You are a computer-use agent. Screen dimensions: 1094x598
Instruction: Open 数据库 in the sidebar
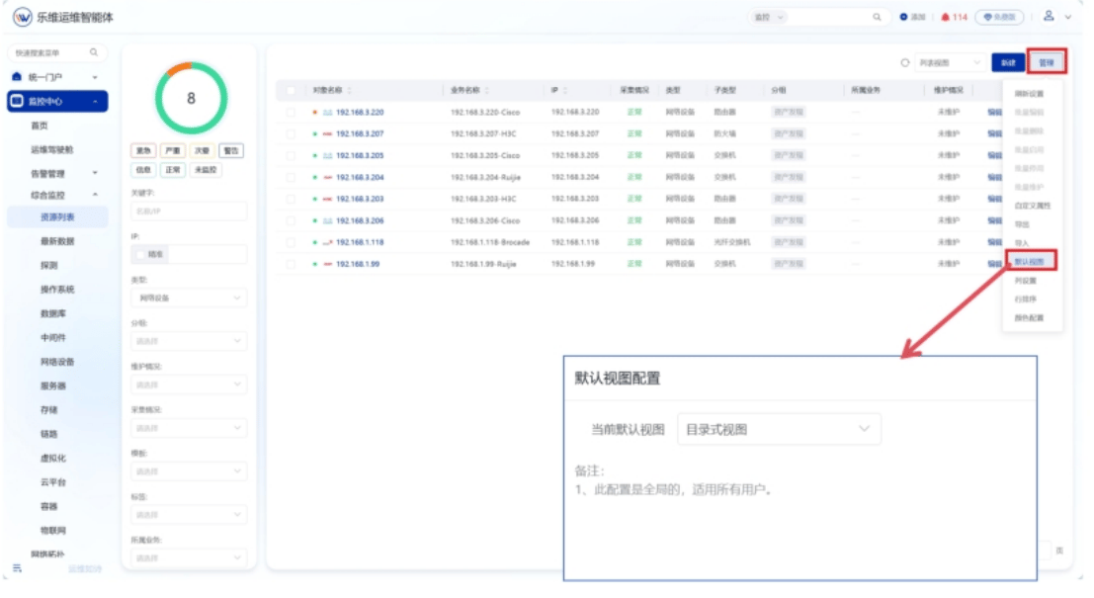pos(53,314)
